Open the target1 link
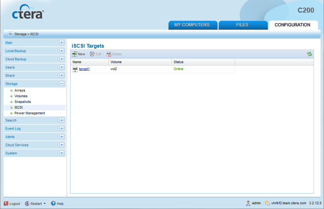Image resolution: width=324 pixels, height=209 pixels. (84, 69)
